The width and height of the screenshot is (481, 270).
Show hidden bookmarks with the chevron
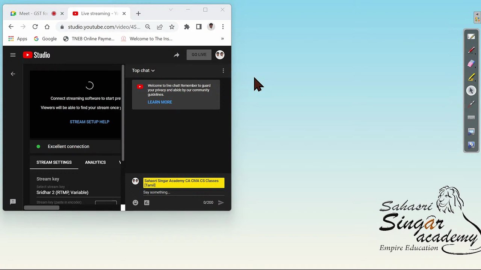pos(222,39)
